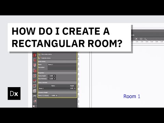Click the gray cube with window icon
This screenshot has height=123, width=164.
[35, 91]
